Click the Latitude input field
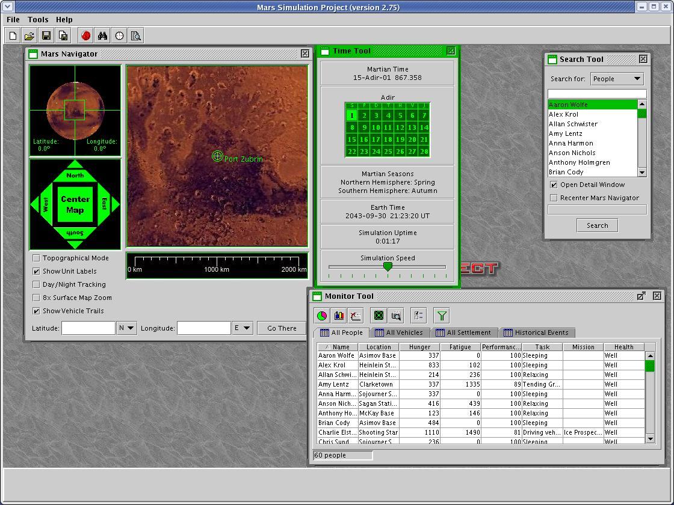 point(88,328)
